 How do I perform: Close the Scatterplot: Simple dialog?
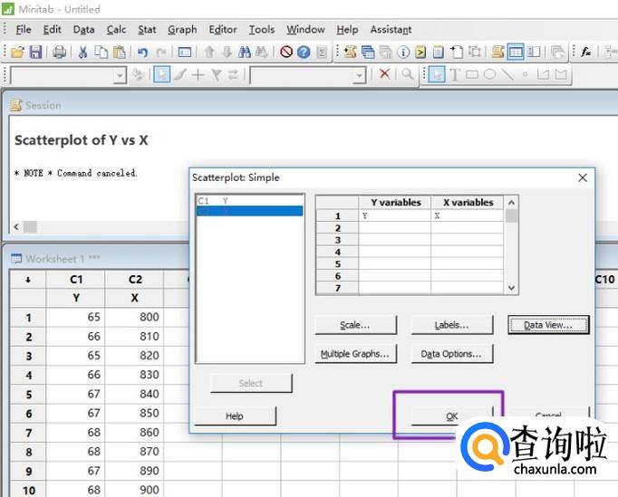583,177
